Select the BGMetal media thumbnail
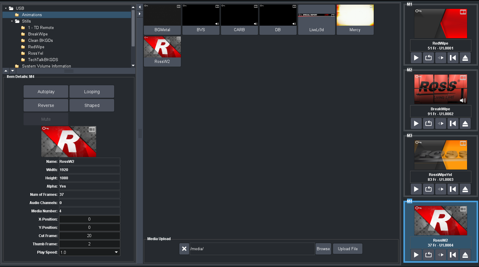The height and width of the screenshot is (267, 479). pos(162,20)
